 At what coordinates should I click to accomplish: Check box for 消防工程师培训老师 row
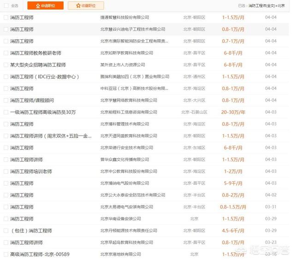6,171
